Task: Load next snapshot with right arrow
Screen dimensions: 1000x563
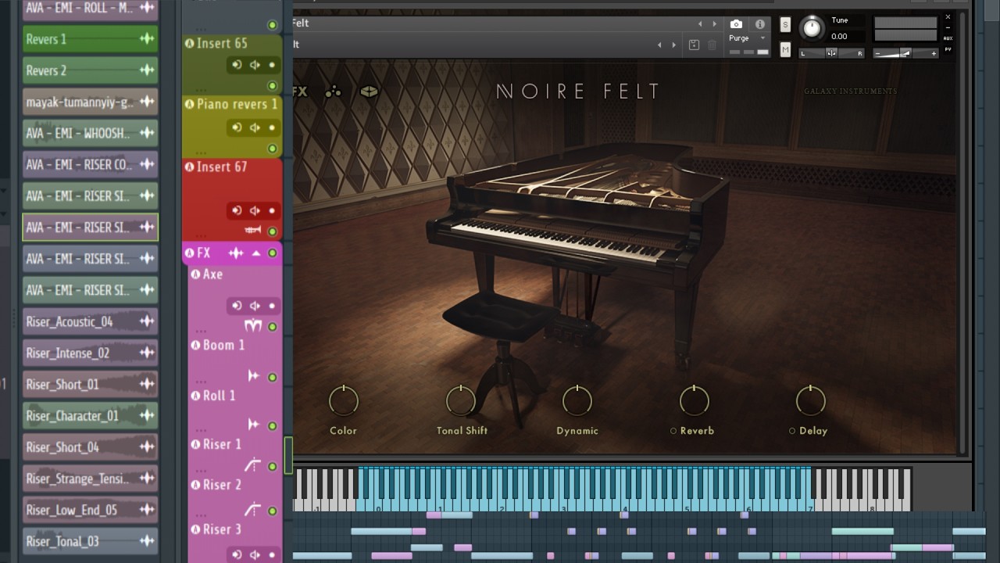Action: click(x=674, y=45)
